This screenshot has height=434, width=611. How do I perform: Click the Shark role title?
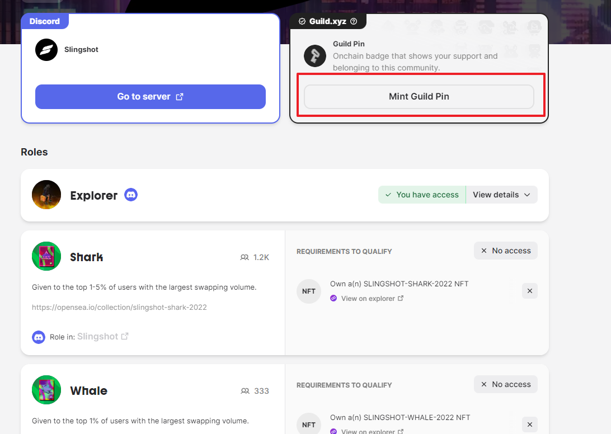click(87, 257)
